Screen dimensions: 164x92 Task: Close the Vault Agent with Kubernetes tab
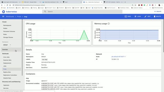(x=20, y=2)
